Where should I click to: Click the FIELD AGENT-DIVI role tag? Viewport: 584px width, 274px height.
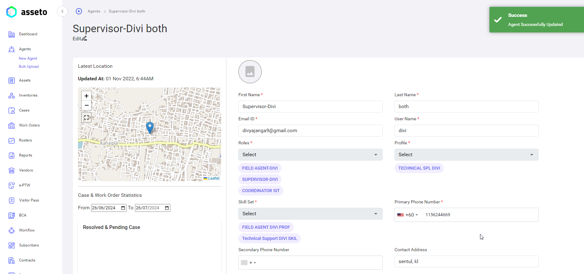click(x=260, y=168)
